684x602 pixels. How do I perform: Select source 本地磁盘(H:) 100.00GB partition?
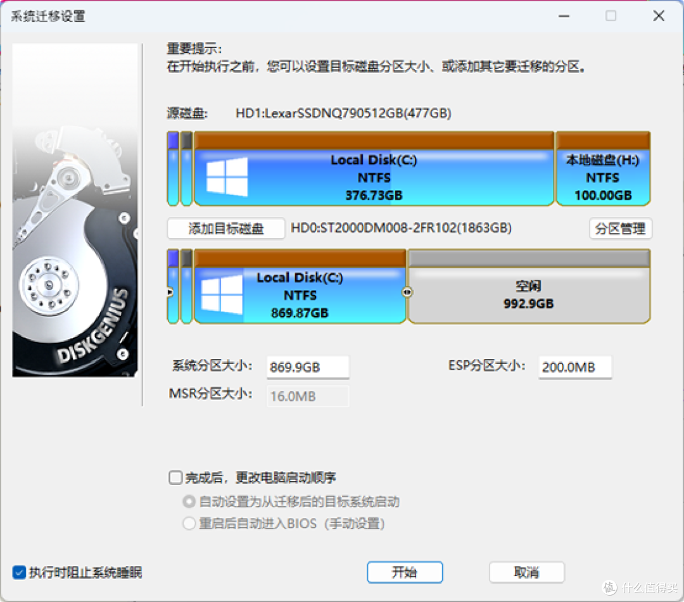pos(603,169)
